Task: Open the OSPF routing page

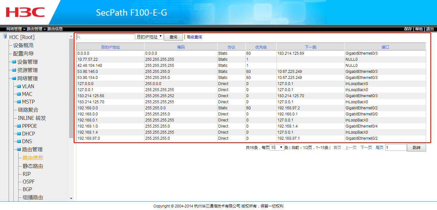Action: [29, 182]
